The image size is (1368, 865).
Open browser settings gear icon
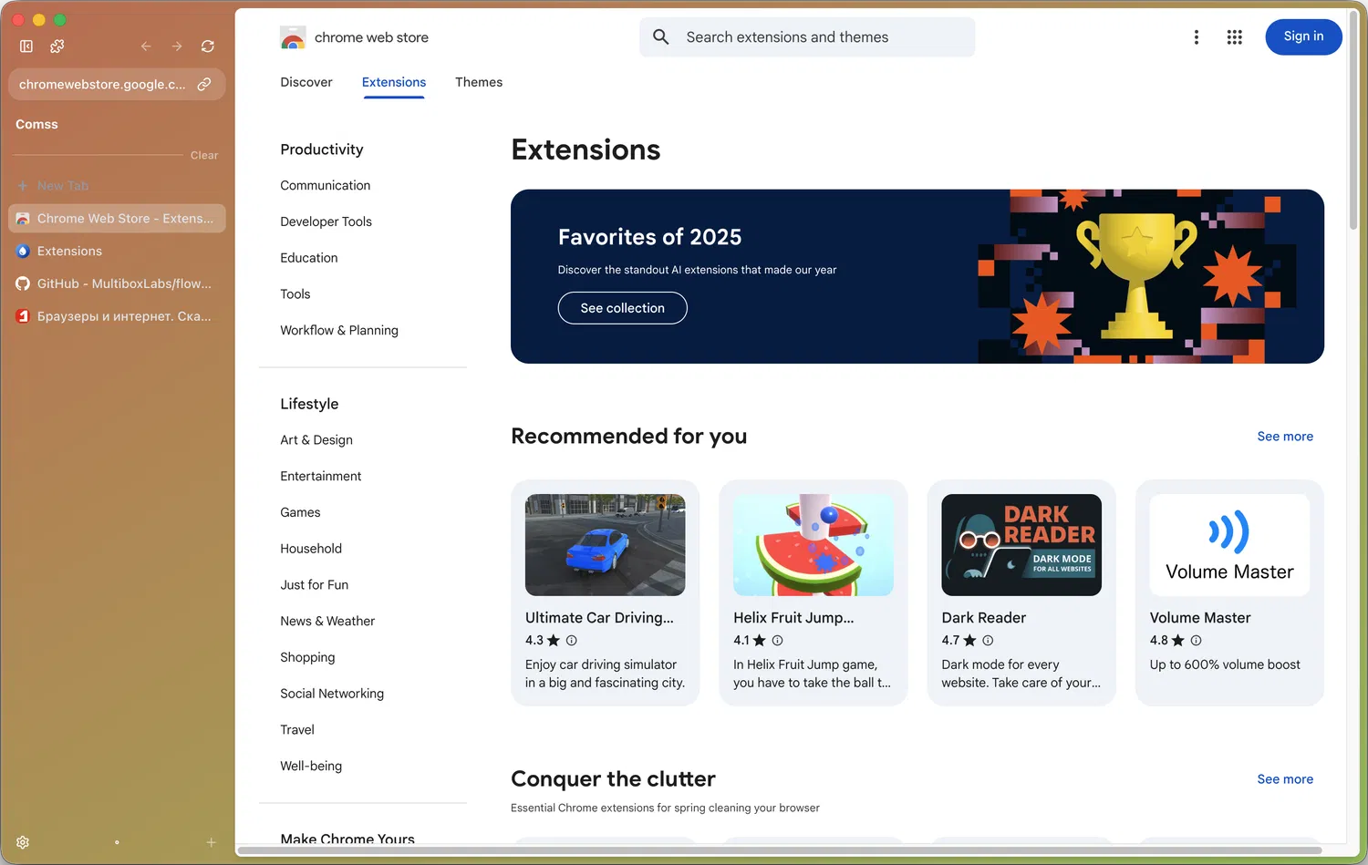point(23,842)
